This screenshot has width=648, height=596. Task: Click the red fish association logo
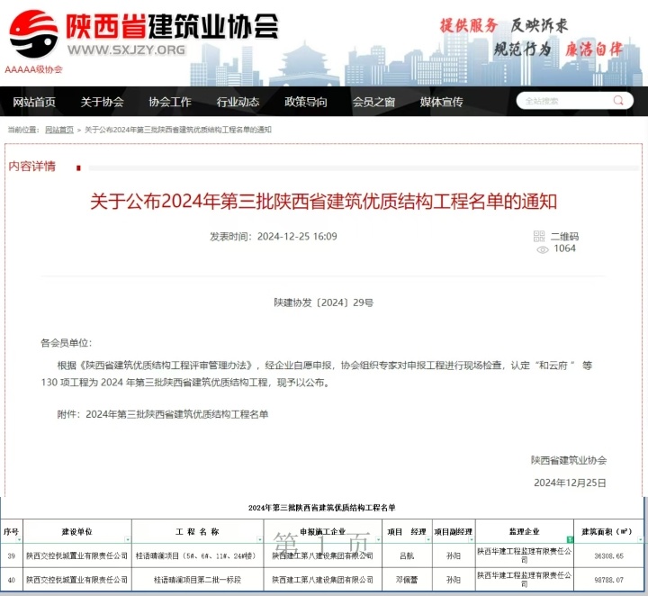point(33,32)
